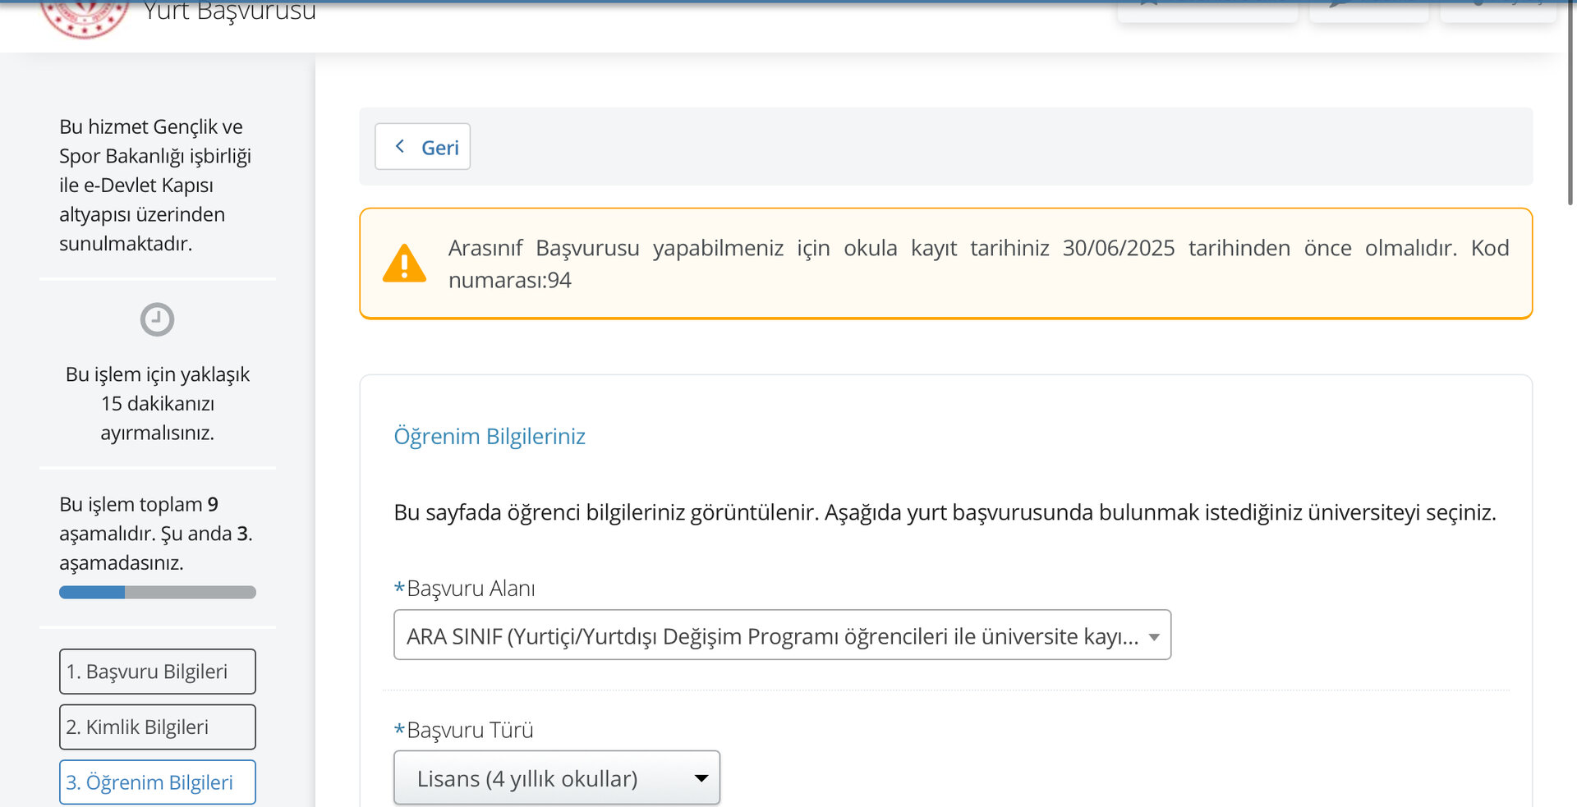Screen dimensions: 1577x807
Task: Click the Youth and Sports Ministry logo
Action: 85,16
